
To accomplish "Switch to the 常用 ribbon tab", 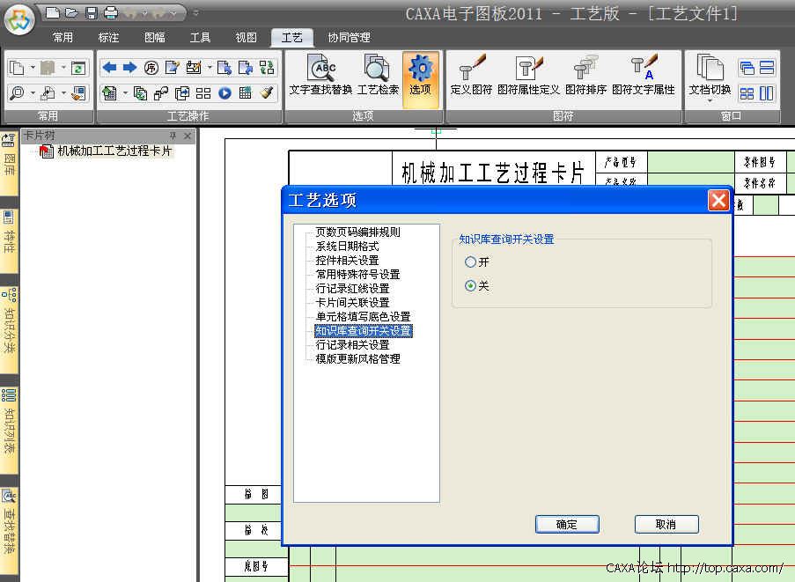I will 63,38.
